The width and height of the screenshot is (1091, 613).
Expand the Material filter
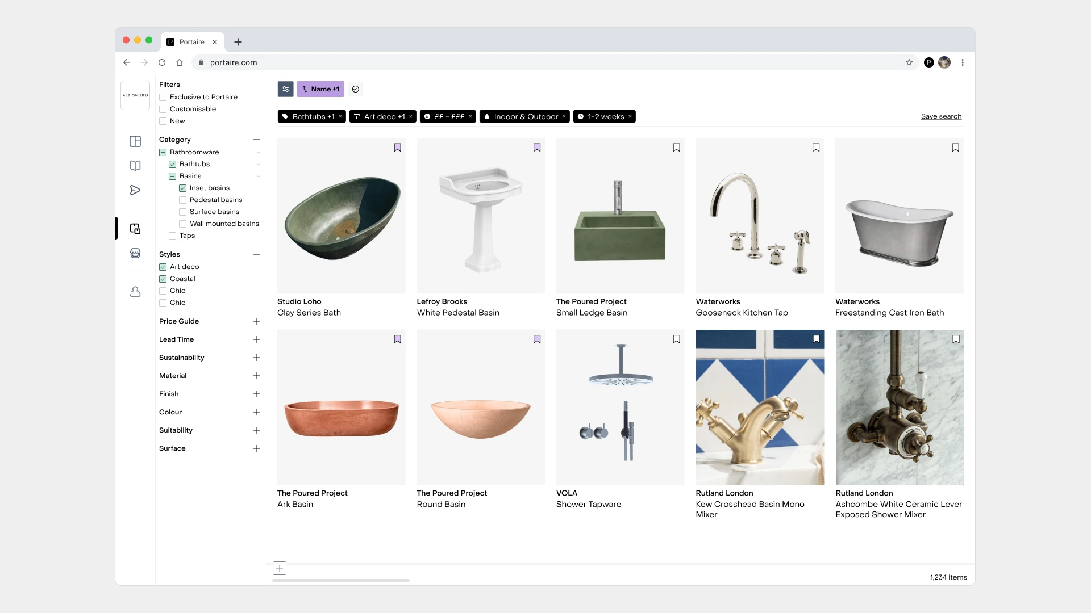click(x=257, y=376)
